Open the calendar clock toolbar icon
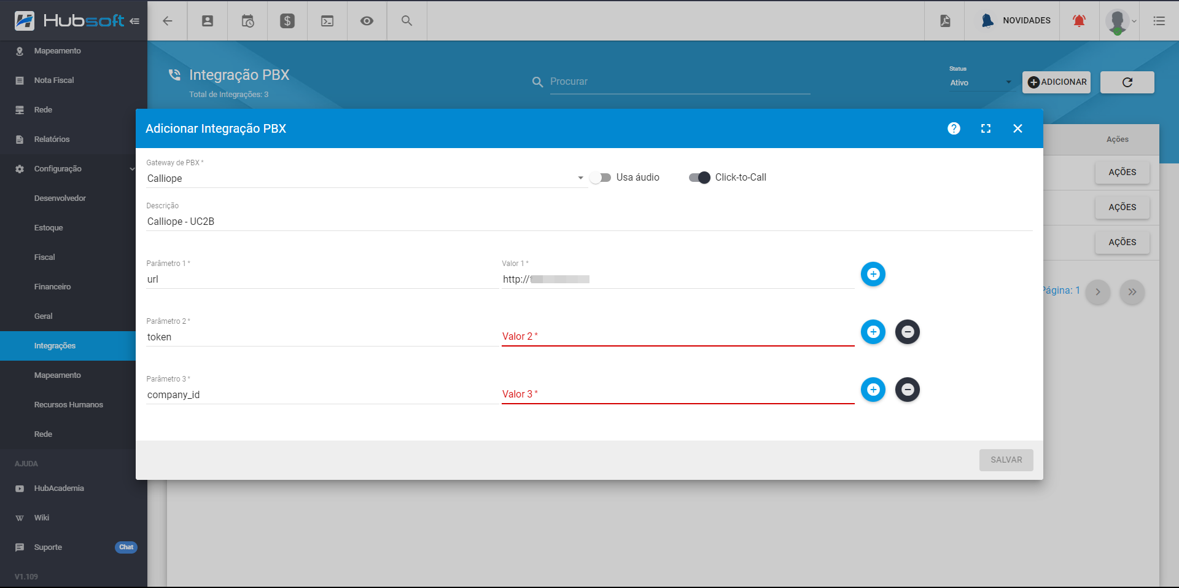This screenshot has height=588, width=1179. [247, 21]
